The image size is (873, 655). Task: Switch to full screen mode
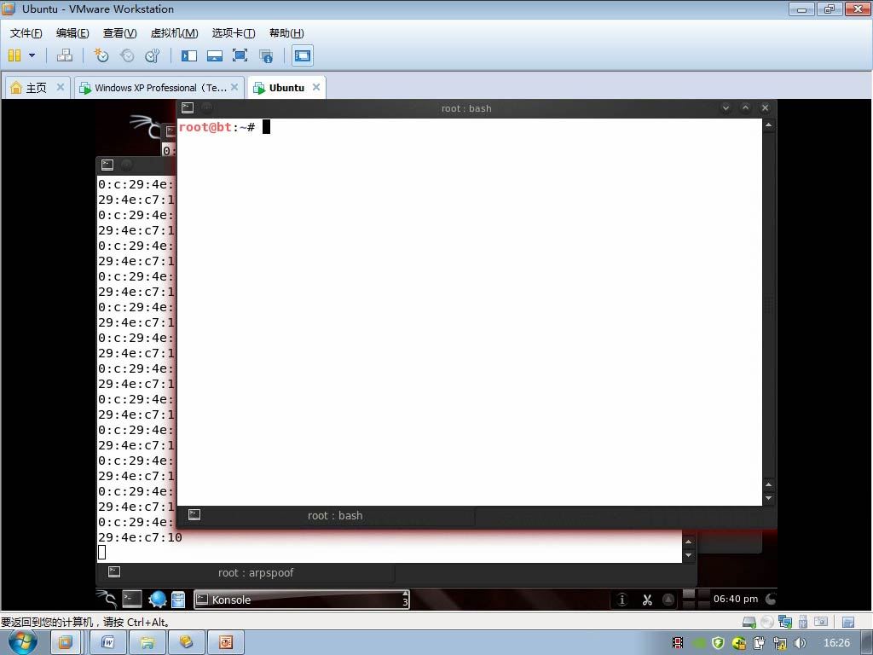240,55
